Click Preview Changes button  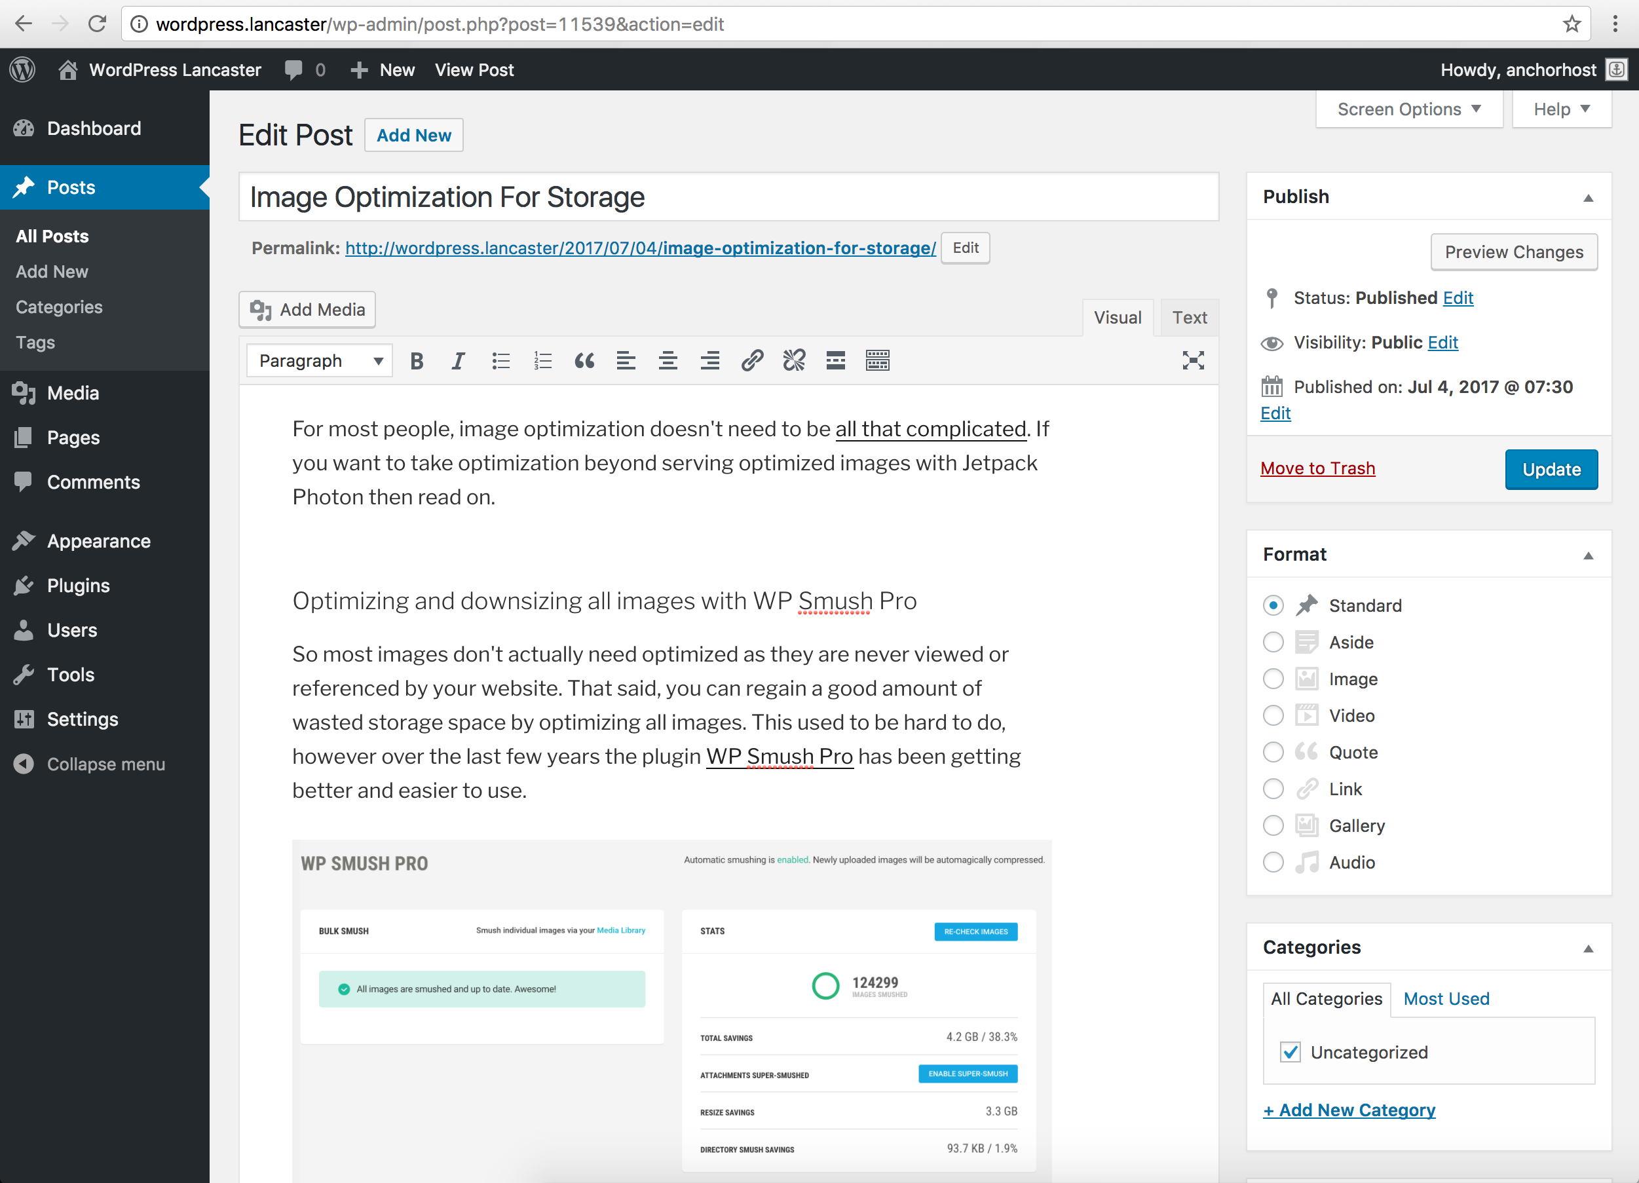click(1514, 252)
